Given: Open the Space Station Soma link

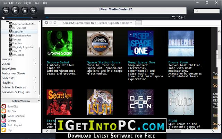Looking at the screenshot, I should pyautogui.click(x=104, y=62).
